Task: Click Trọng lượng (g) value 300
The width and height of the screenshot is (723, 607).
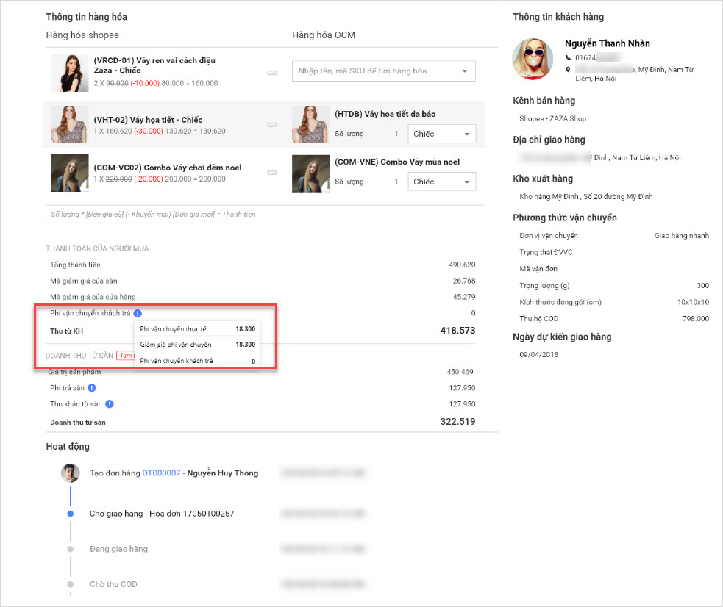Action: [702, 286]
